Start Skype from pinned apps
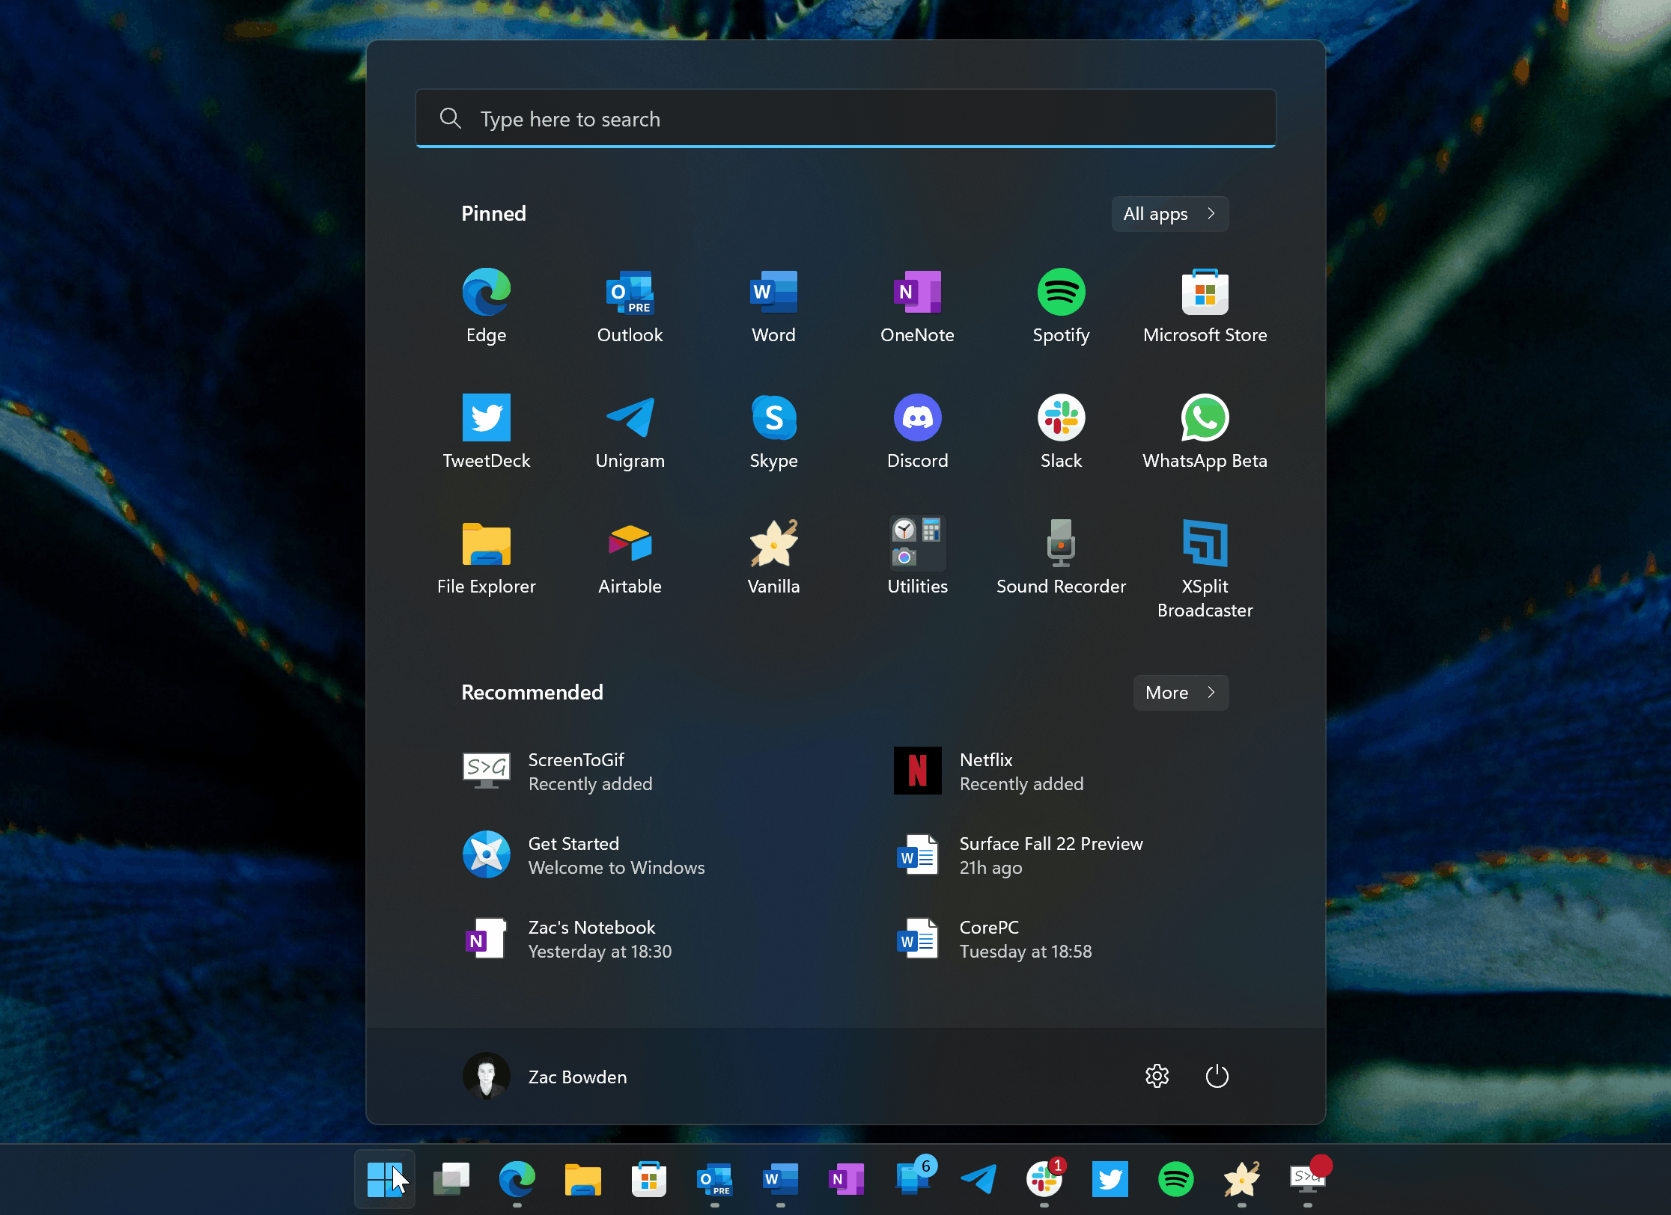Image resolution: width=1671 pixels, height=1215 pixels. (774, 432)
